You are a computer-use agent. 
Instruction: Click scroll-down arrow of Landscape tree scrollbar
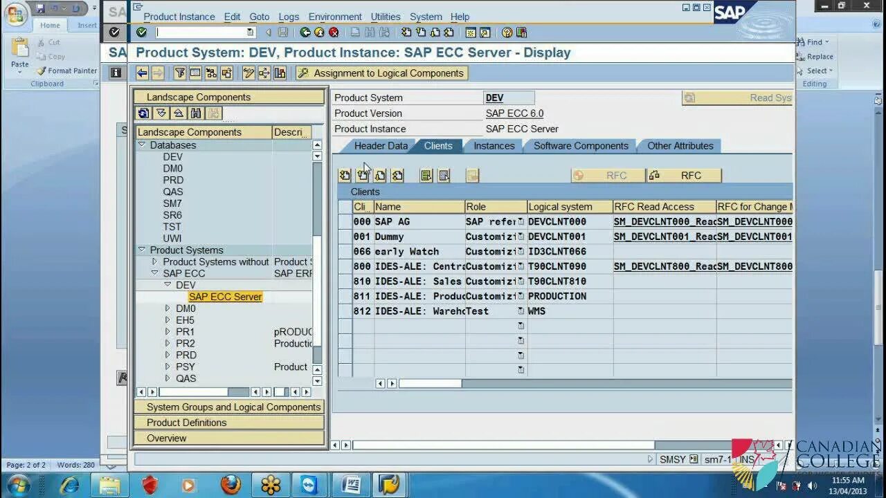(x=317, y=381)
